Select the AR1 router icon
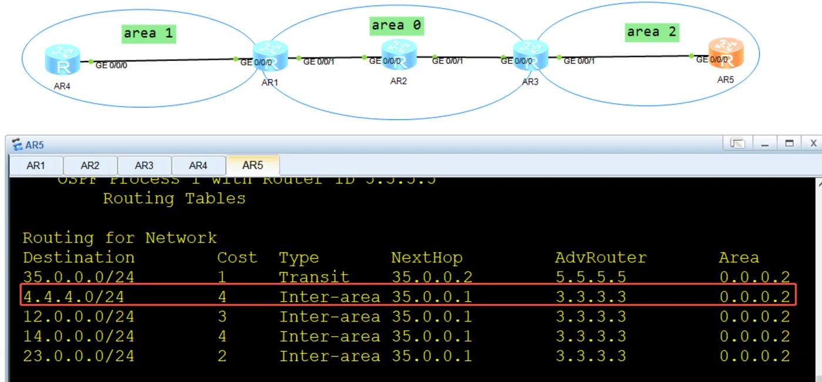The height and width of the screenshot is (382, 822). [270, 57]
